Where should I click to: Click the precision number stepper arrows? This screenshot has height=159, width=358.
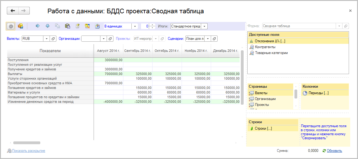(x=152, y=26)
